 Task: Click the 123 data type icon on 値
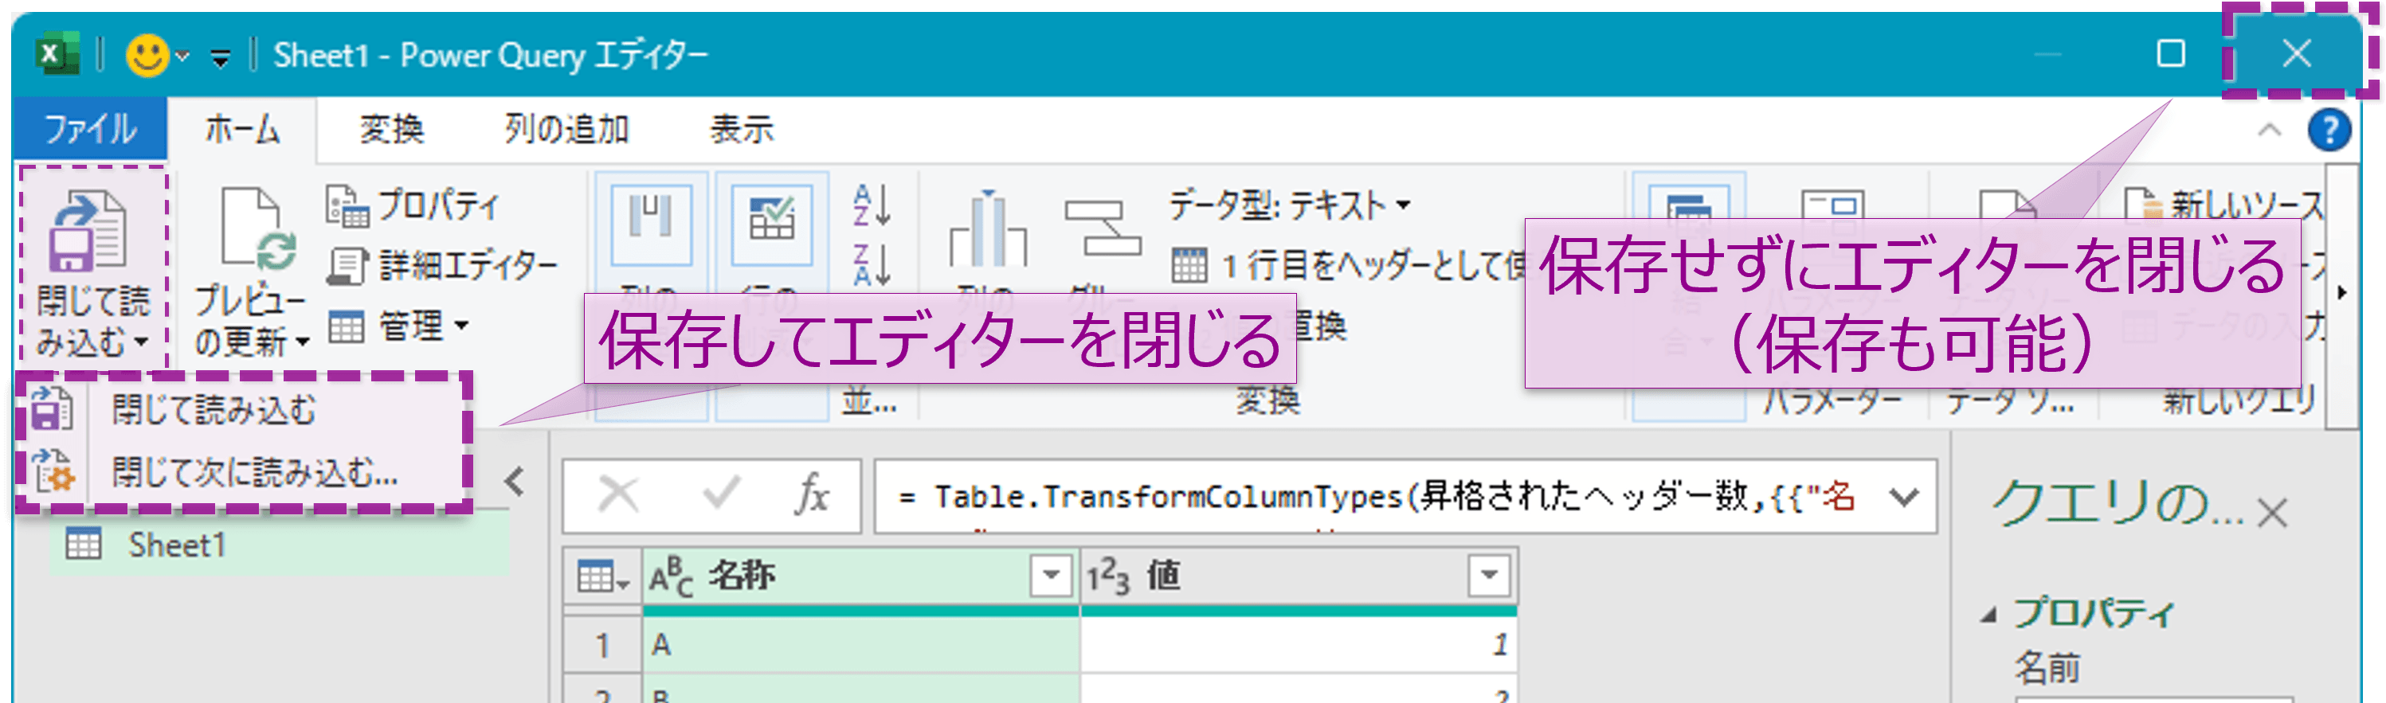(x=1108, y=577)
